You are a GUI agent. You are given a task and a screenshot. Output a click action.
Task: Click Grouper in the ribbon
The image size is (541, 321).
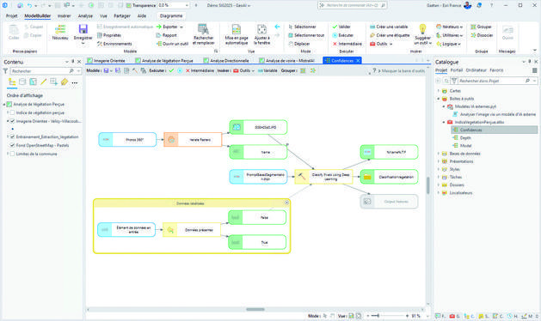pos(481,27)
